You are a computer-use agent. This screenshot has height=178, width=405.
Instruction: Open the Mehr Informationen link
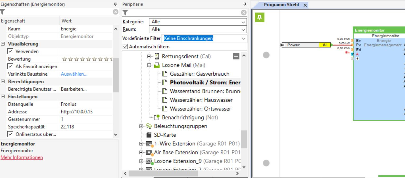click(22, 157)
